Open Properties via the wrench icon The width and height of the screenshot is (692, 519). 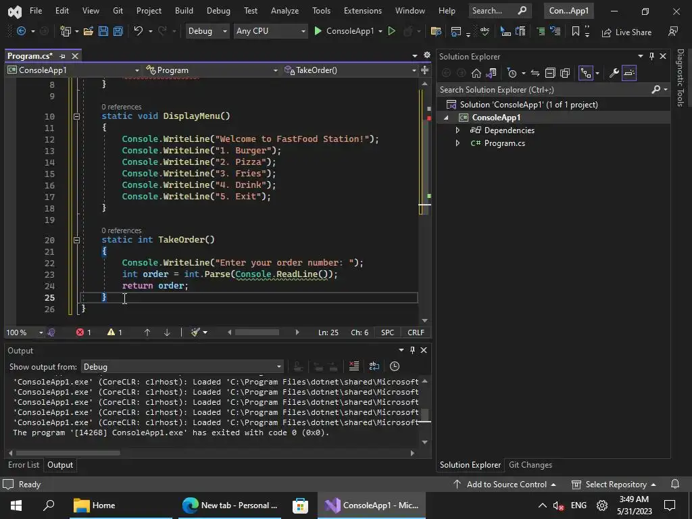(614, 73)
